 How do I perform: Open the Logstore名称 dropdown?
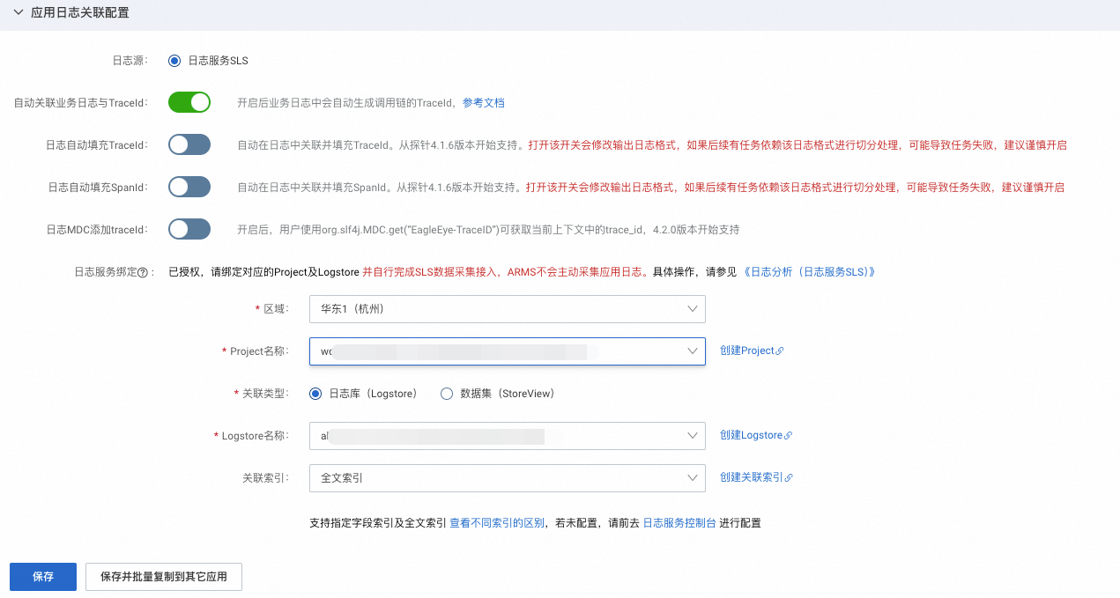[x=508, y=436]
